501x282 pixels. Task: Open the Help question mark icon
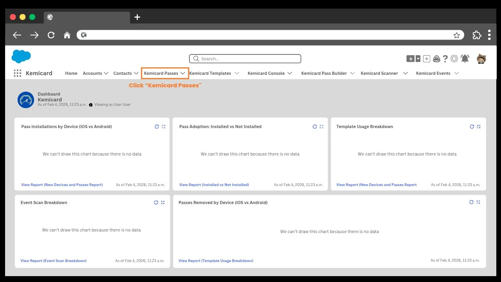[x=445, y=59]
